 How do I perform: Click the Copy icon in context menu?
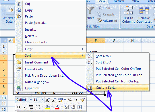tap(19, 10)
